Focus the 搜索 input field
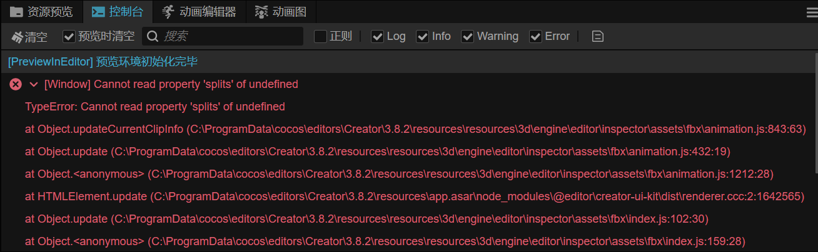The width and height of the screenshot is (818, 252). (x=223, y=36)
